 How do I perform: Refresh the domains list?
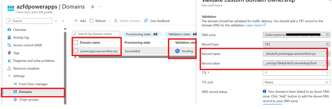click(x=98, y=21)
